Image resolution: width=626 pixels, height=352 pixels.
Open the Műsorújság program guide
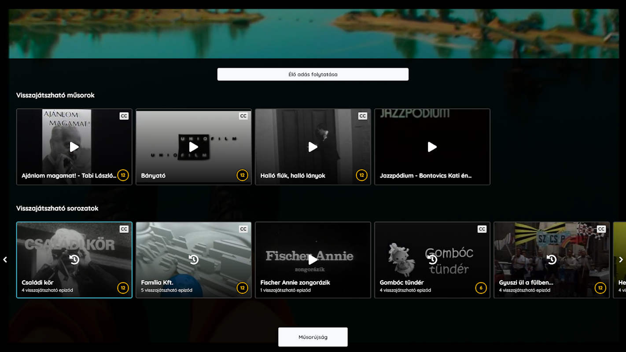click(x=313, y=337)
